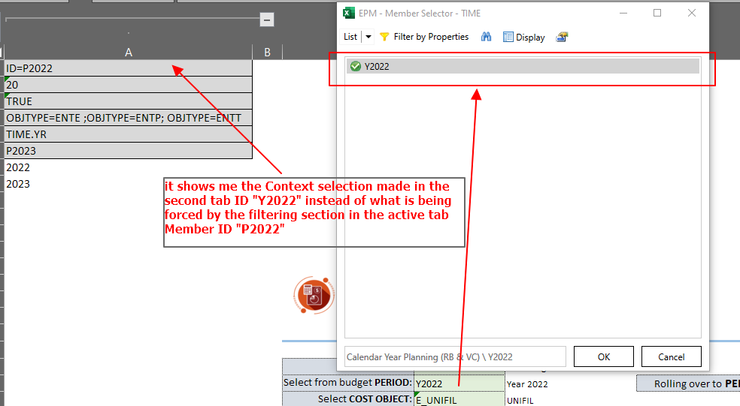Image resolution: width=740 pixels, height=406 pixels.
Task: Select the Y2022 member row
Action: (x=523, y=66)
